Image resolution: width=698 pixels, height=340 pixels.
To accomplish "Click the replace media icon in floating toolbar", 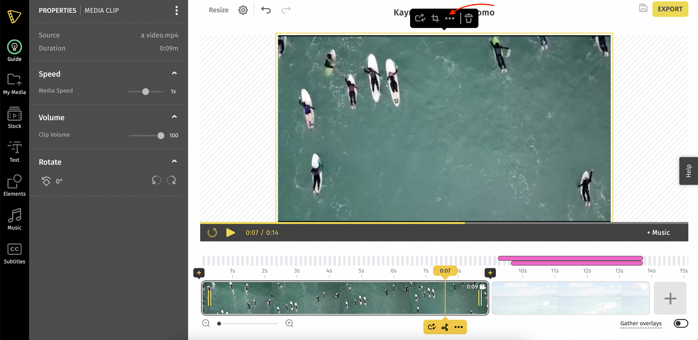I will [420, 18].
